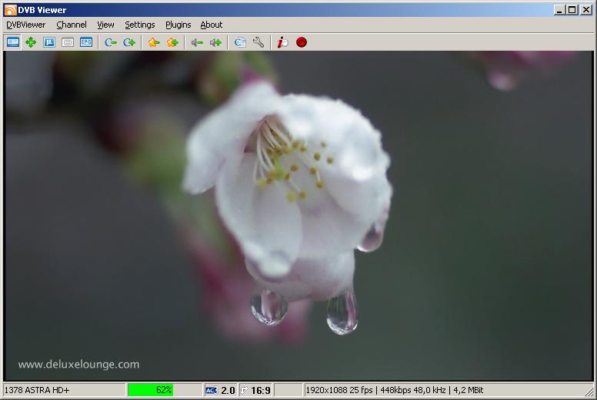Open the Settings menu

pos(140,25)
